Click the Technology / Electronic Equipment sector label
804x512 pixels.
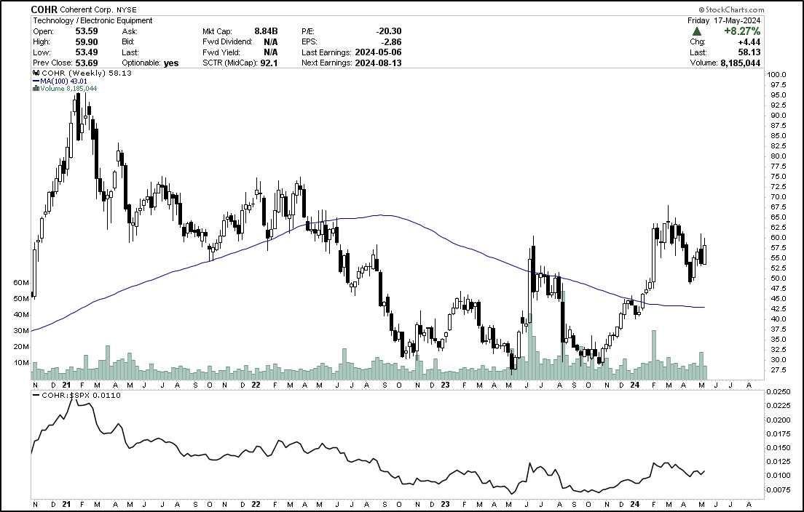(92, 20)
